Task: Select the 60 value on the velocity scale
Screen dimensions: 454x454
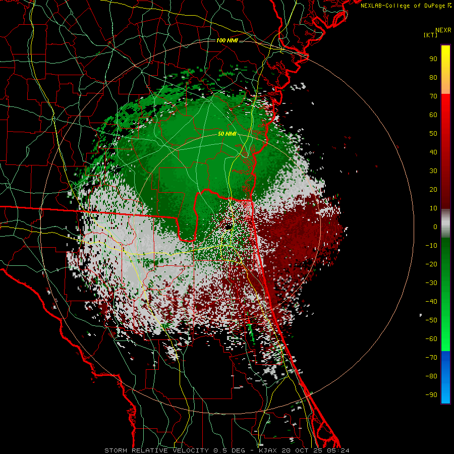Action: tap(433, 115)
